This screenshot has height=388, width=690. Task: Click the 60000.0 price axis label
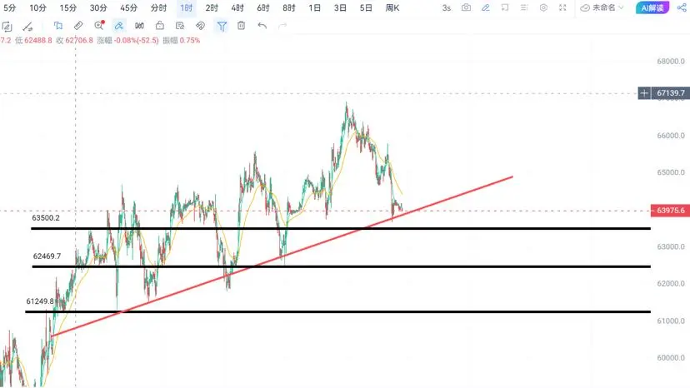coord(671,358)
